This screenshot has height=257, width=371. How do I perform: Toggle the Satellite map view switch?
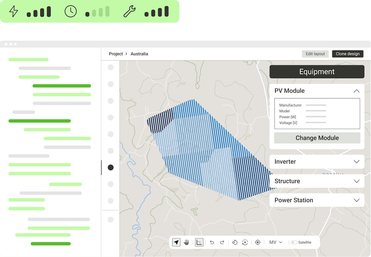(x=294, y=242)
